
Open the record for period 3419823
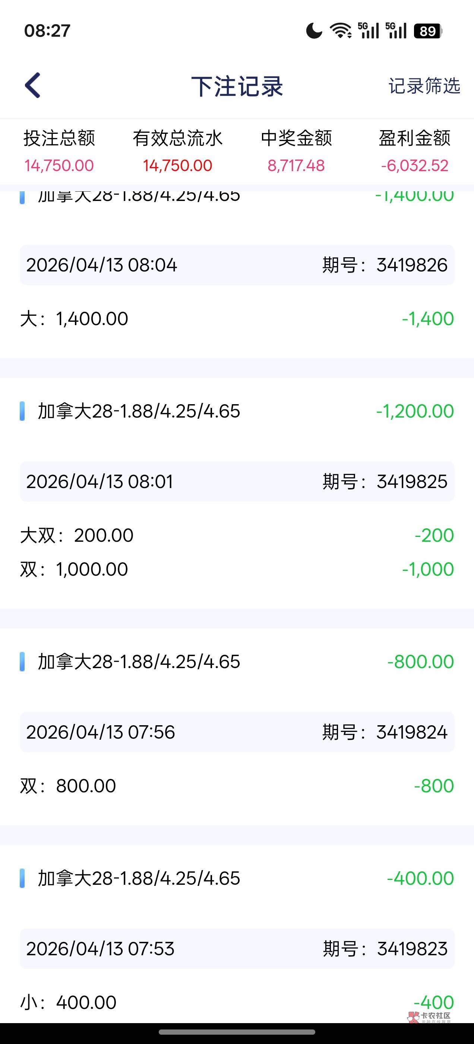237,949
